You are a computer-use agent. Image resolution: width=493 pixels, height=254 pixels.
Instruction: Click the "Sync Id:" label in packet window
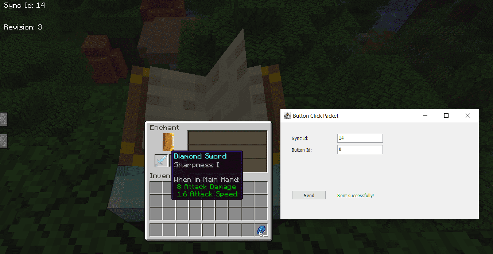coord(300,138)
